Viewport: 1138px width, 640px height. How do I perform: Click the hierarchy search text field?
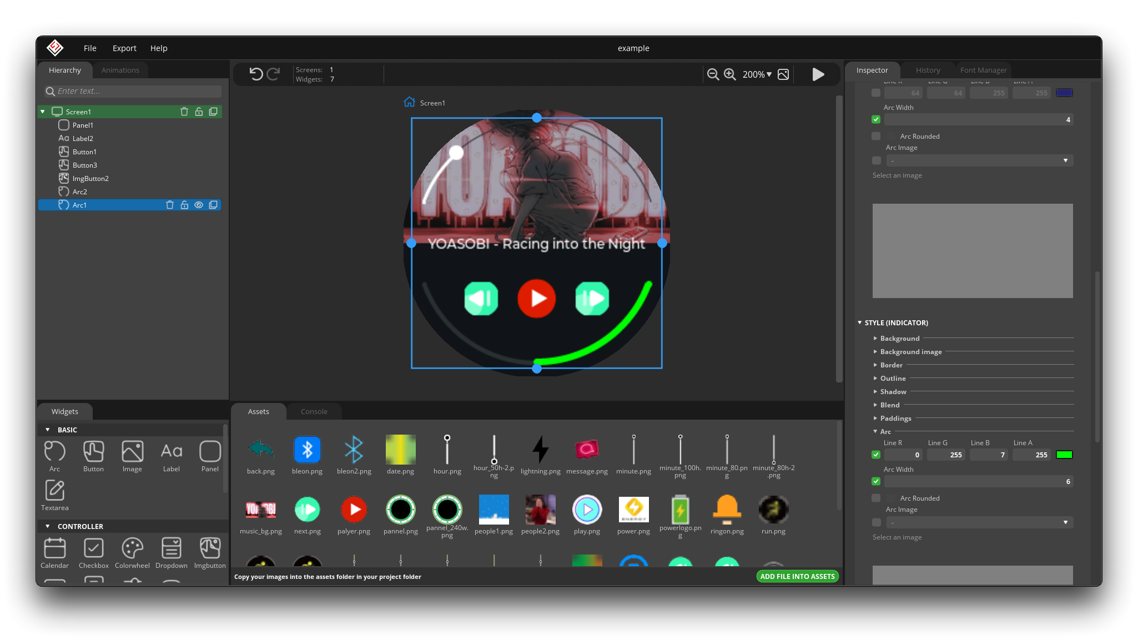133,91
